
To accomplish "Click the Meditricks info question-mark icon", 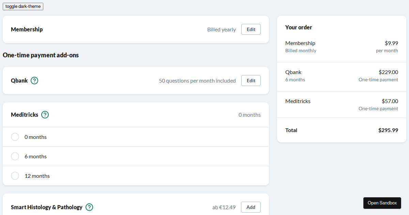I will [x=45, y=115].
